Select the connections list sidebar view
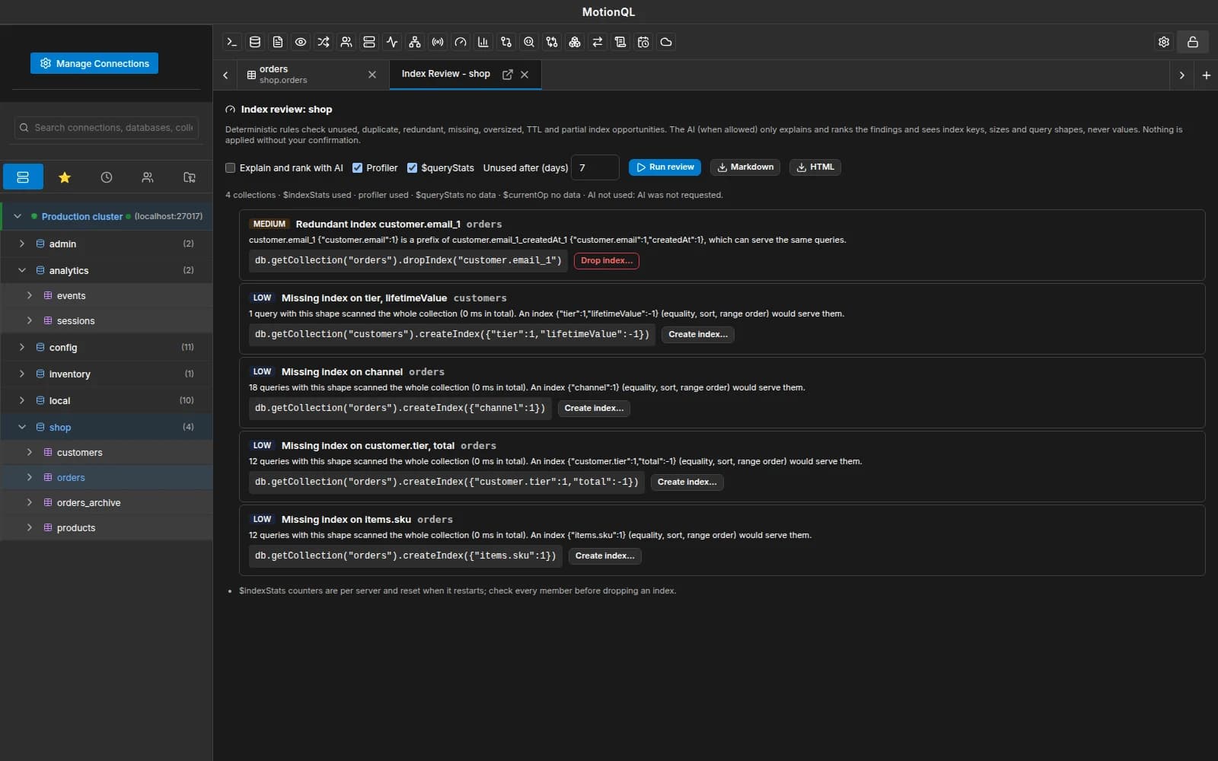Viewport: 1218px width, 761px height. pyautogui.click(x=23, y=177)
